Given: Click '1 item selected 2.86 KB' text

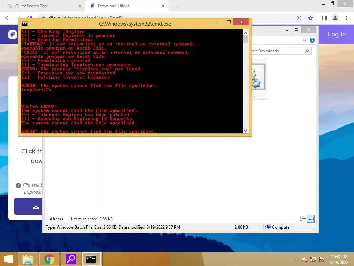Looking at the screenshot, I should point(91,219).
